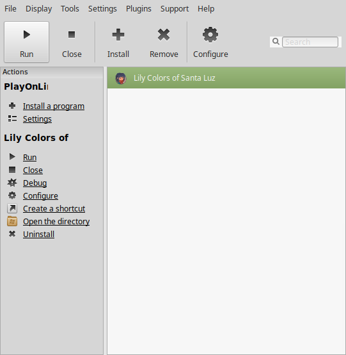Image resolution: width=346 pixels, height=355 pixels.
Task: Click the folder icon for Open the directory
Action: tap(12, 221)
